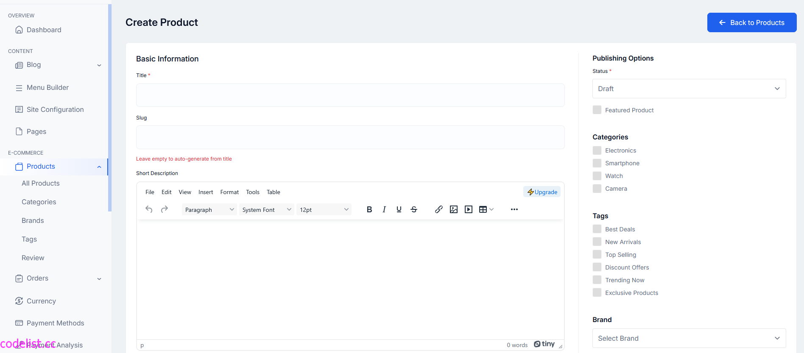Image resolution: width=804 pixels, height=353 pixels.
Task: Click inside Short Description editor body
Action: 350,280
